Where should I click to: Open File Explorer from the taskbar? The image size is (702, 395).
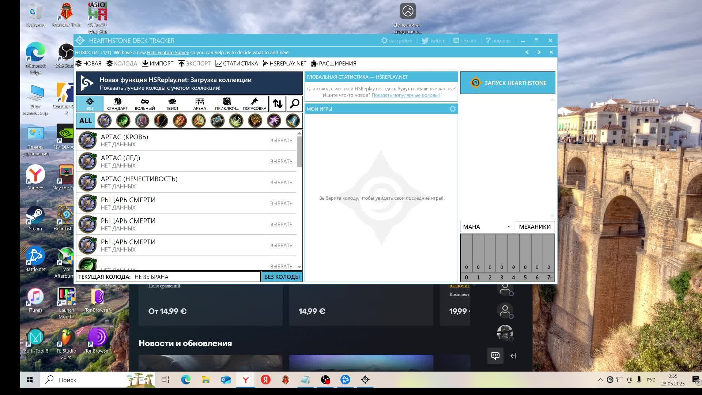205,380
